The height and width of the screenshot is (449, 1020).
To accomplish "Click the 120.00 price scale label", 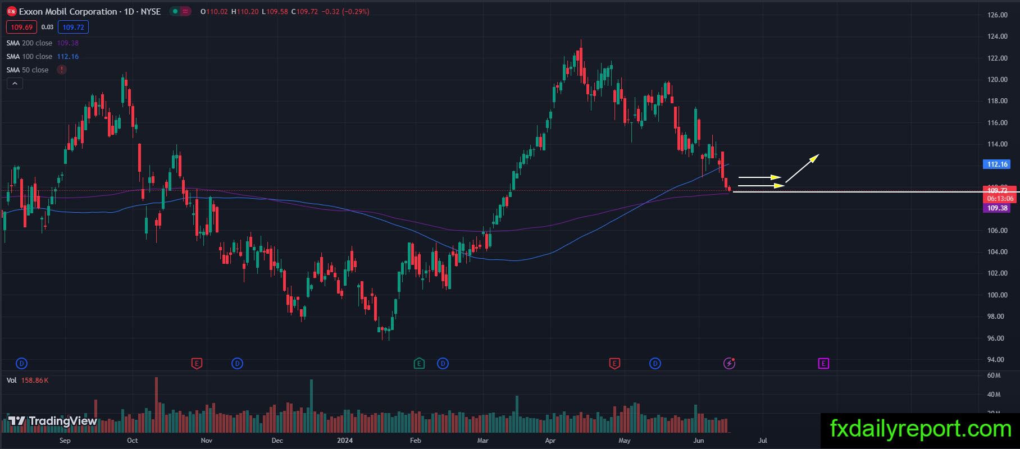I will pyautogui.click(x=997, y=80).
